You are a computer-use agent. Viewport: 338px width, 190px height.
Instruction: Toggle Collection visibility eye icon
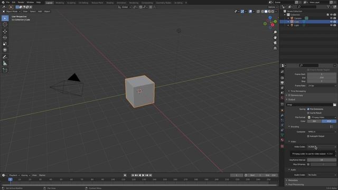331,15
